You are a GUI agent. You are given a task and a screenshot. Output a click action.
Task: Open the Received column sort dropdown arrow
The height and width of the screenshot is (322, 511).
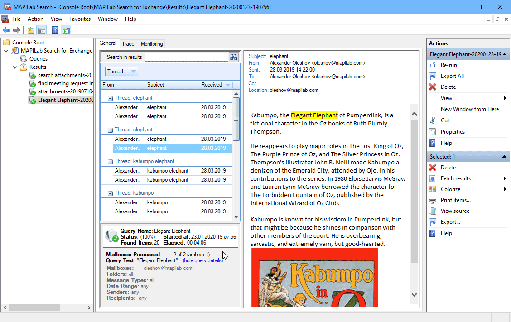pyautogui.click(x=228, y=85)
